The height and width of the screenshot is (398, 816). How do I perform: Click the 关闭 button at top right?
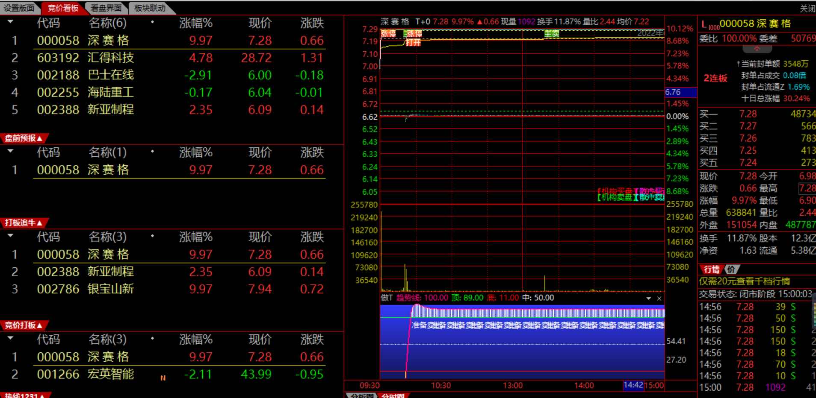coord(807,9)
